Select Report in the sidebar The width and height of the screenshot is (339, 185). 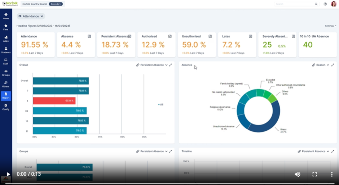[6, 96]
